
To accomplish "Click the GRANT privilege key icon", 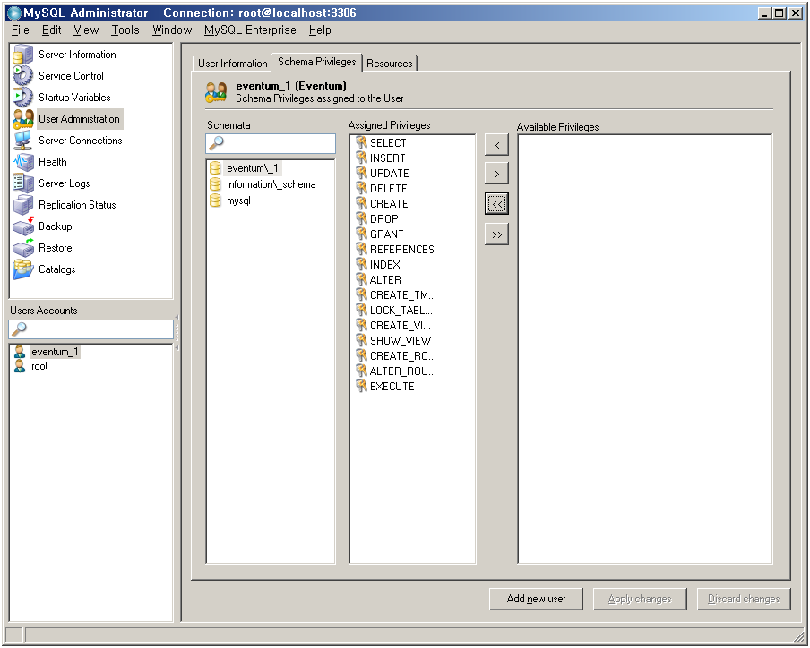I will (x=362, y=234).
